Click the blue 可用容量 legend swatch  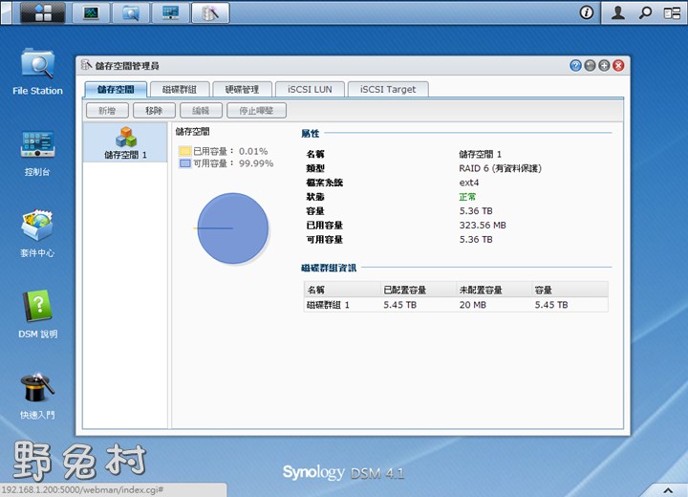(184, 163)
